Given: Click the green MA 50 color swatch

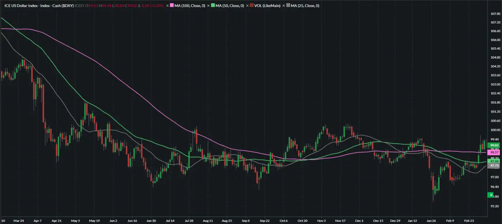Looking at the screenshot, I should pos(212,6).
